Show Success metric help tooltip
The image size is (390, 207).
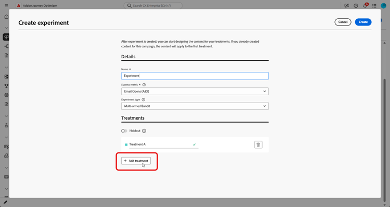[x=144, y=85]
